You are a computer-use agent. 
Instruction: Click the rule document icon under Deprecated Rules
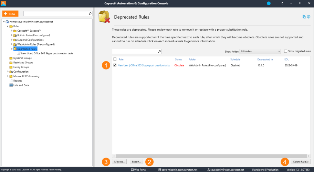19,53
